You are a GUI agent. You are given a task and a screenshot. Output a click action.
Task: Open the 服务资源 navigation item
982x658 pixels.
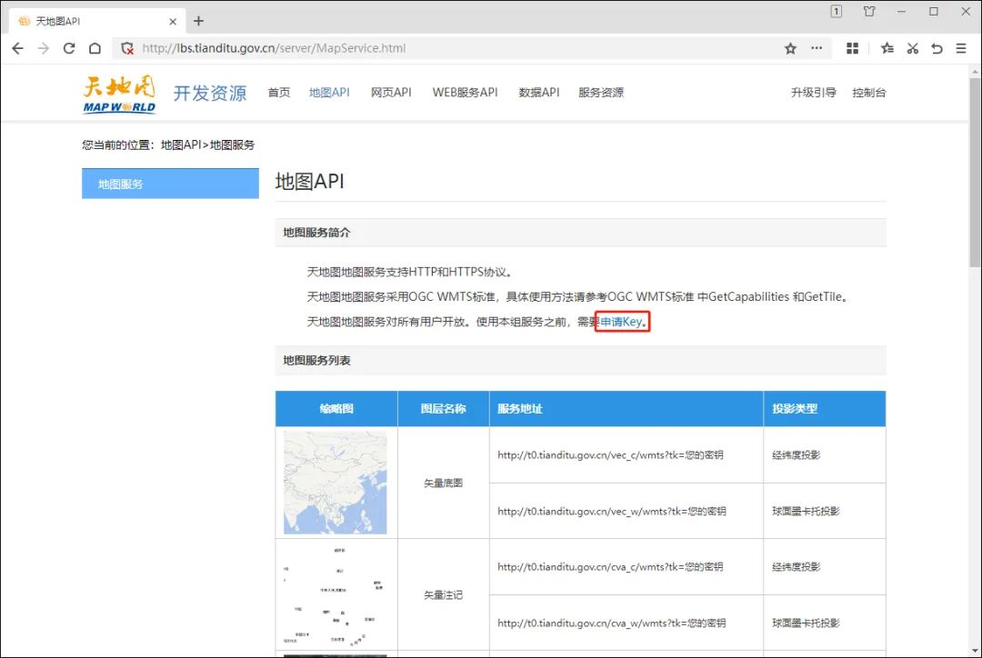point(601,93)
